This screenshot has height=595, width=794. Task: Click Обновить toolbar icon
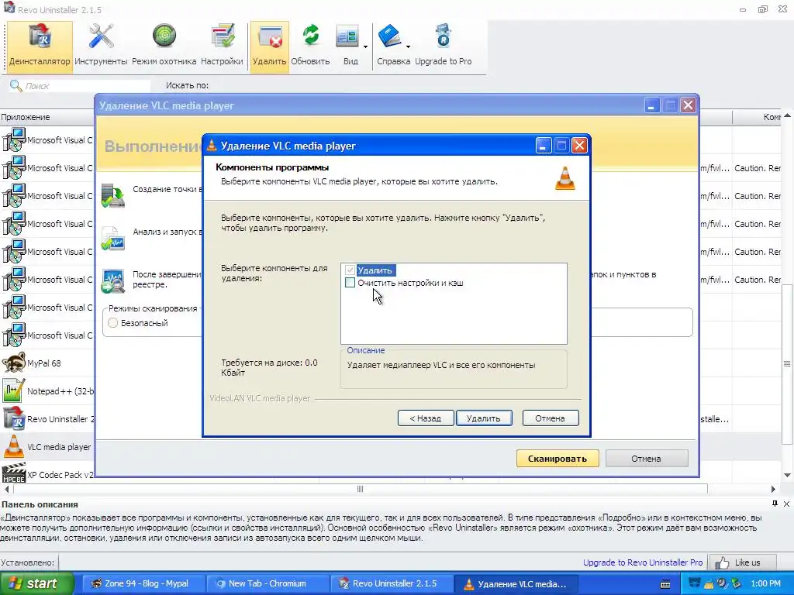[310, 46]
